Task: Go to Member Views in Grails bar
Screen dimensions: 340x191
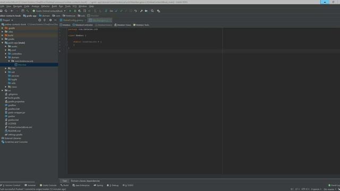Action: (123, 25)
